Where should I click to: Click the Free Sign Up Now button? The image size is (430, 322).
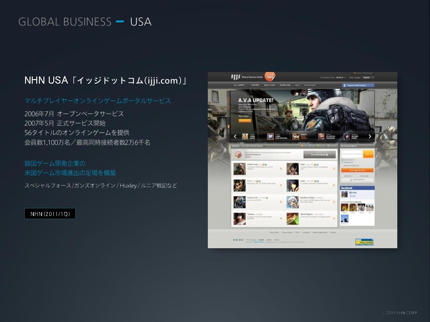pyautogui.click(x=357, y=170)
